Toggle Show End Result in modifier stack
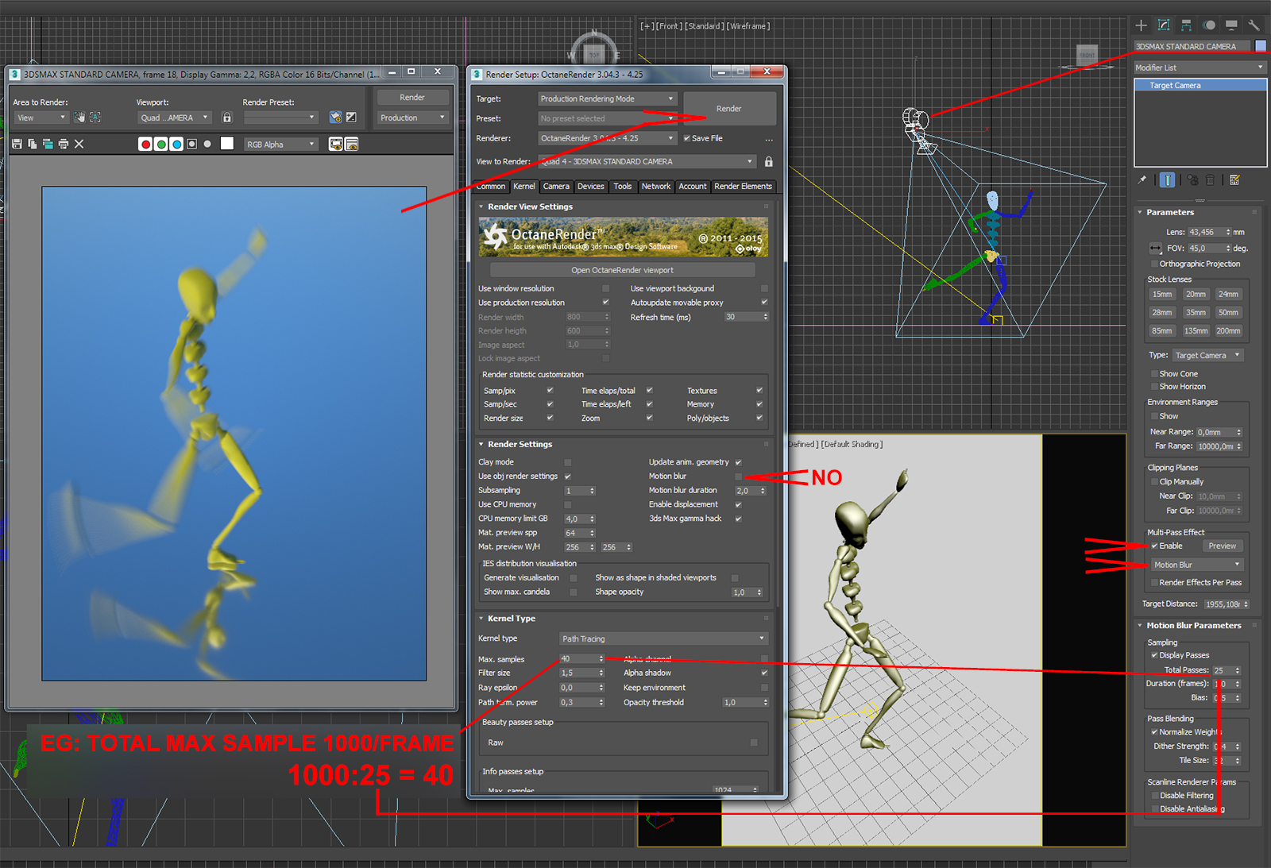The height and width of the screenshot is (868, 1271). [x=1168, y=180]
